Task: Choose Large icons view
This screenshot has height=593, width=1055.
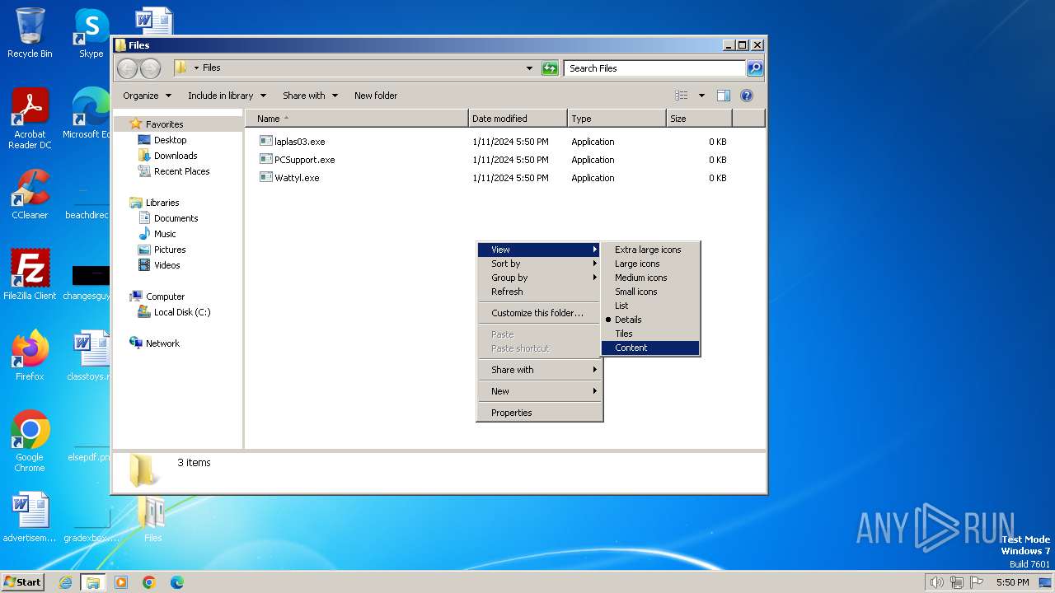Action: [650, 264]
